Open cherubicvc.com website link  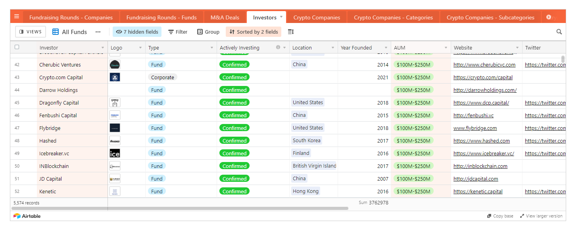click(x=484, y=65)
